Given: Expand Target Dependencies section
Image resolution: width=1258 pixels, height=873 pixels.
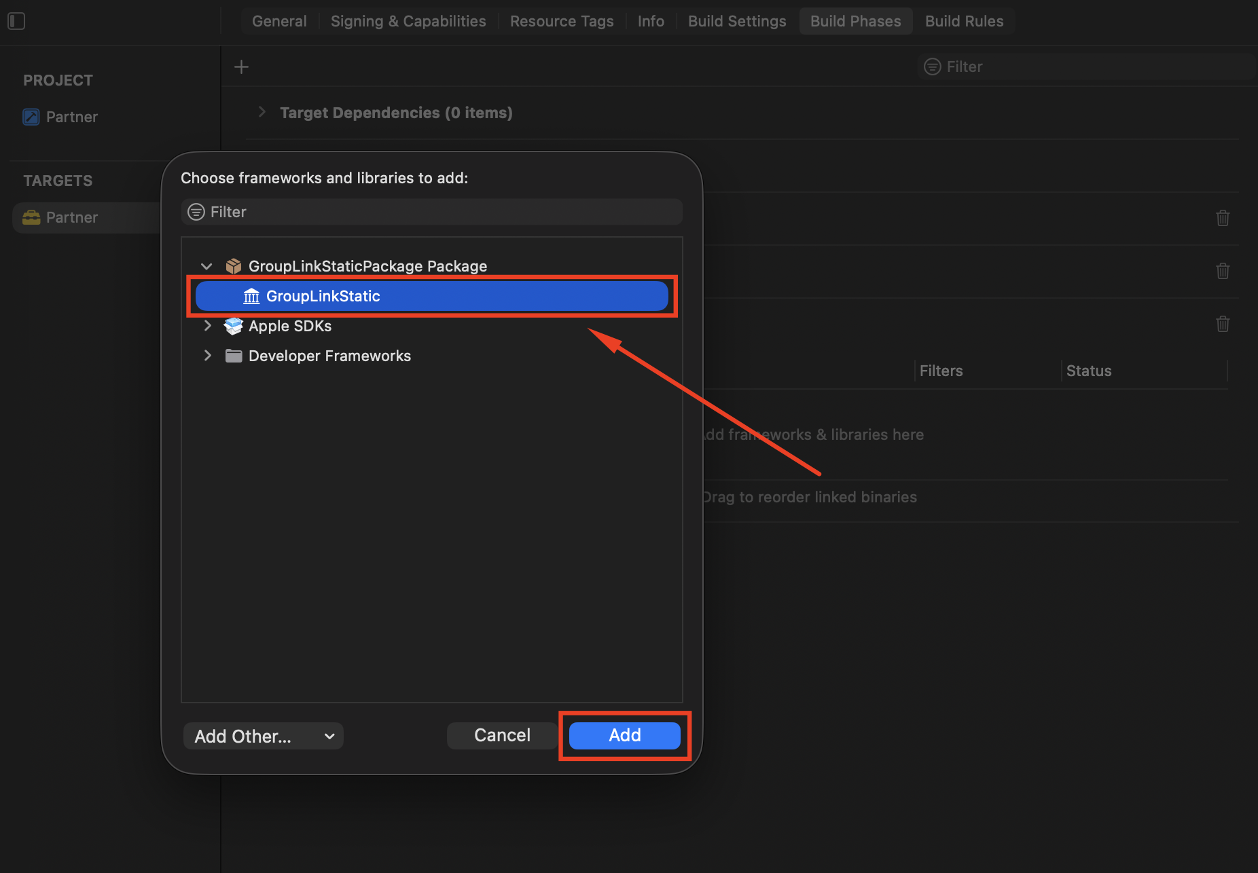Looking at the screenshot, I should point(262,111).
